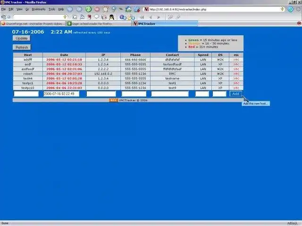Image resolution: width=302 pixels, height=226 pixels.
Task: Click the Home house icon
Action: (x=128, y=9)
